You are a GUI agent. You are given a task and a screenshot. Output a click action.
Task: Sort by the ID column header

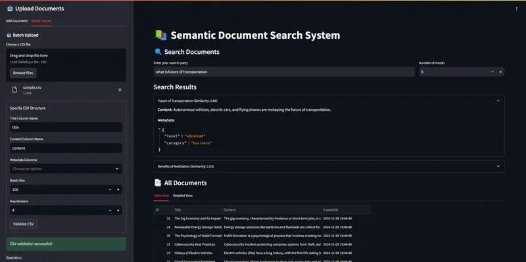[163, 209]
